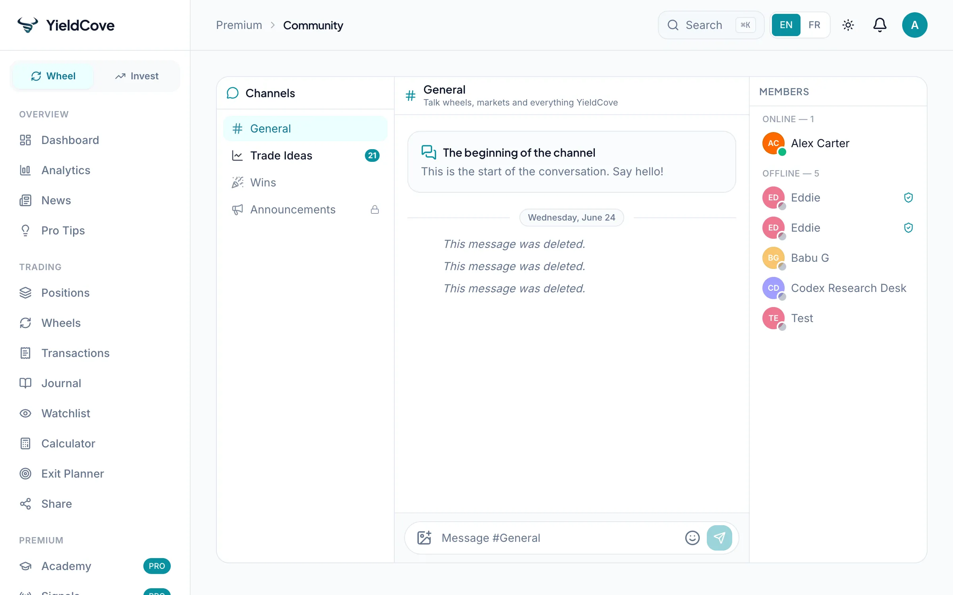Image resolution: width=953 pixels, height=595 pixels.
Task: Click the Exit Planner target icon
Action: 25,474
